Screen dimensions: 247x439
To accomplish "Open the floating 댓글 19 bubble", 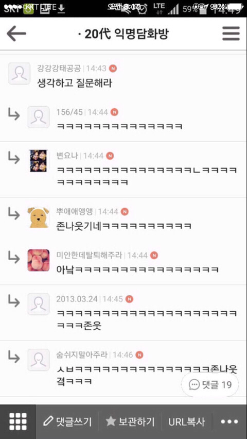I will pyautogui.click(x=210, y=384).
